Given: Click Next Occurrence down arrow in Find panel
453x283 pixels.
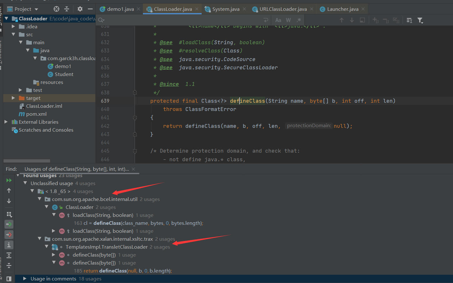Looking at the screenshot, I should (x=9, y=201).
